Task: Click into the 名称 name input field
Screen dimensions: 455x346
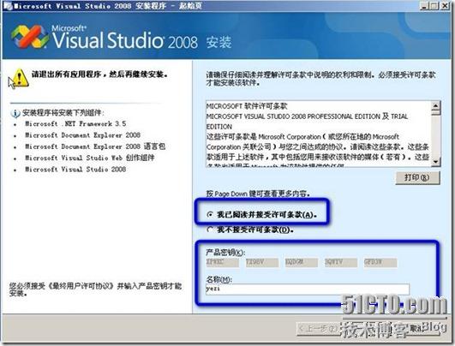Action: [308, 289]
